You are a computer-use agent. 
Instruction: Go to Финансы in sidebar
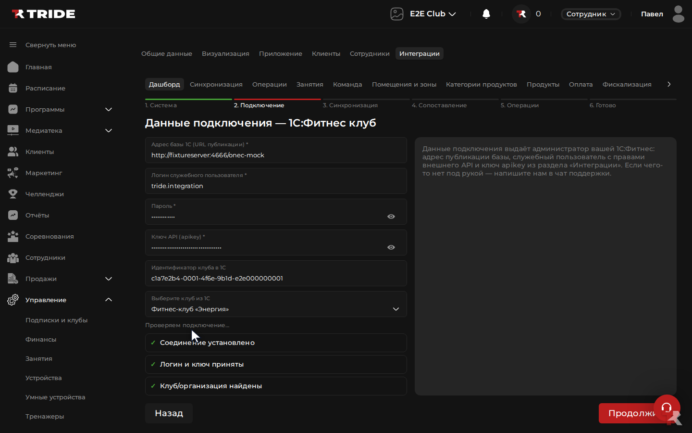41,339
